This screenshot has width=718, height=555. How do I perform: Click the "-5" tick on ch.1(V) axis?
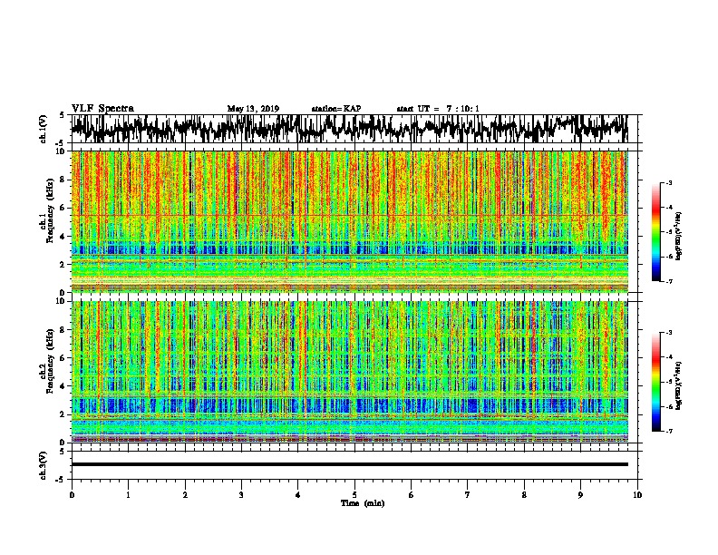click(61, 142)
